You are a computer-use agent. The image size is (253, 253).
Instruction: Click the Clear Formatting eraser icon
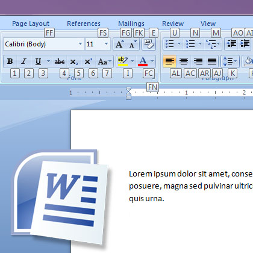click(x=149, y=44)
